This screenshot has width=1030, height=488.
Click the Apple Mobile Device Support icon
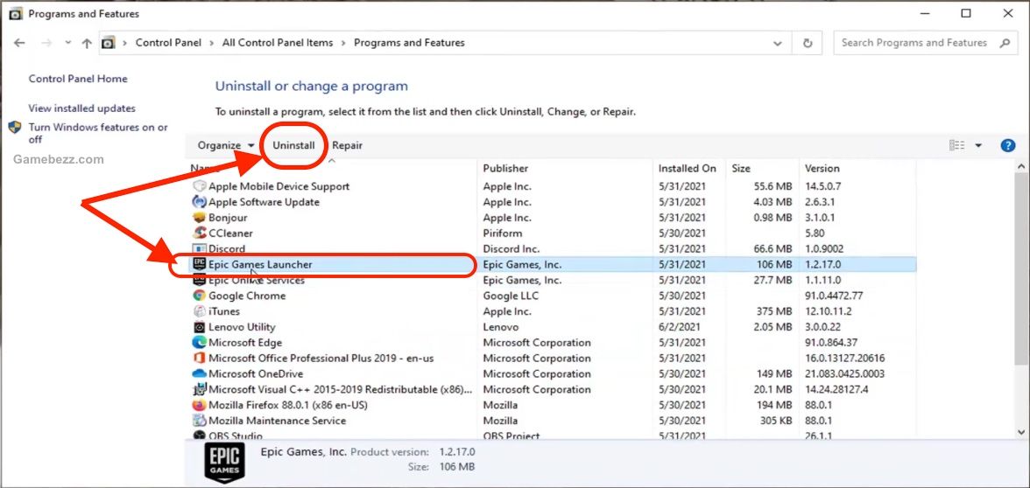point(199,186)
